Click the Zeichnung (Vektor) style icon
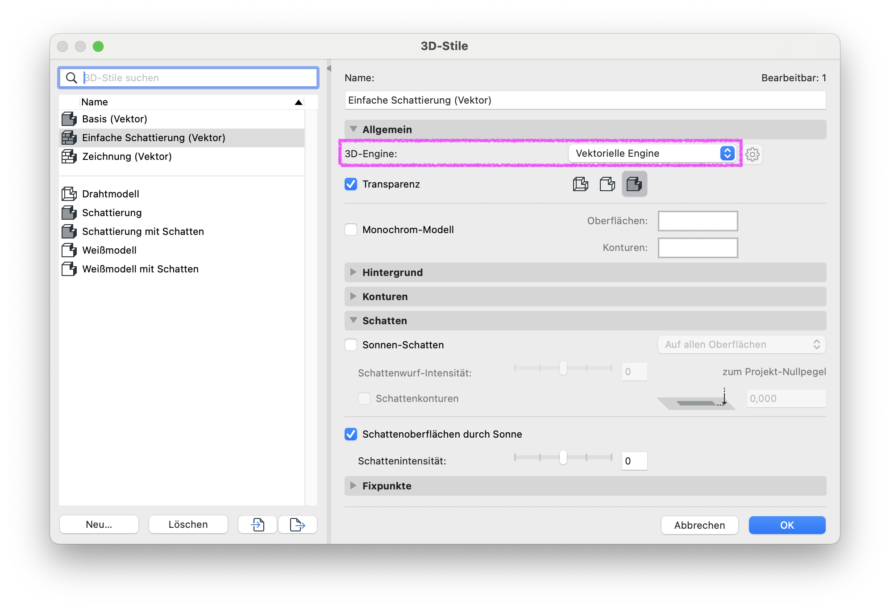This screenshot has height=610, width=890. (69, 156)
